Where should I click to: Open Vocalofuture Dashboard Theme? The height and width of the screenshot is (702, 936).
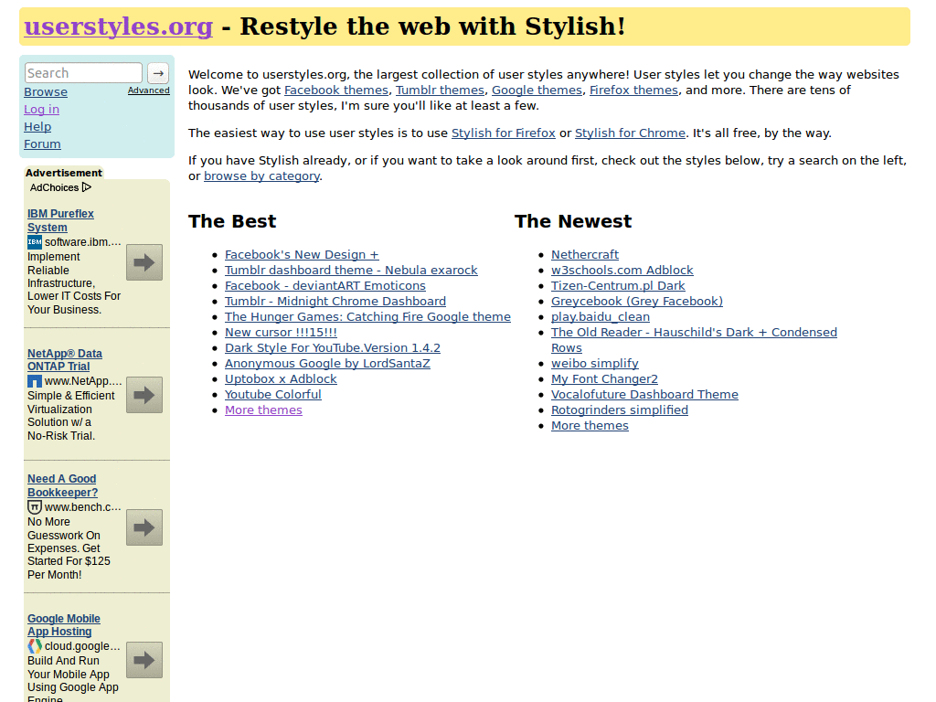tap(644, 395)
